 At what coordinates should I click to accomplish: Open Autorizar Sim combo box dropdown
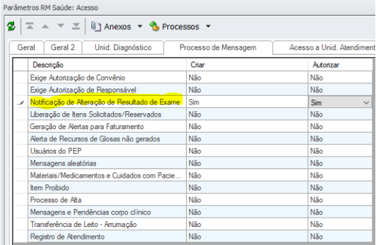click(366, 103)
